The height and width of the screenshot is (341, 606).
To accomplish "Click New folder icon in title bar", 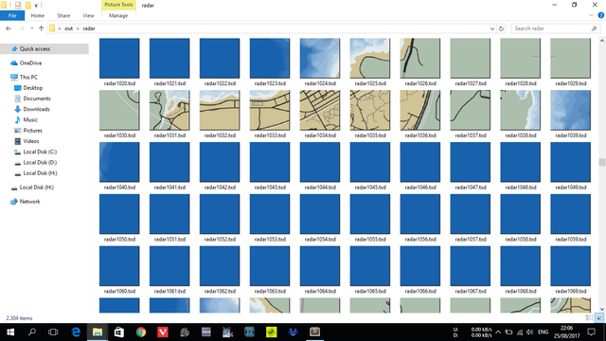I will (27, 6).
